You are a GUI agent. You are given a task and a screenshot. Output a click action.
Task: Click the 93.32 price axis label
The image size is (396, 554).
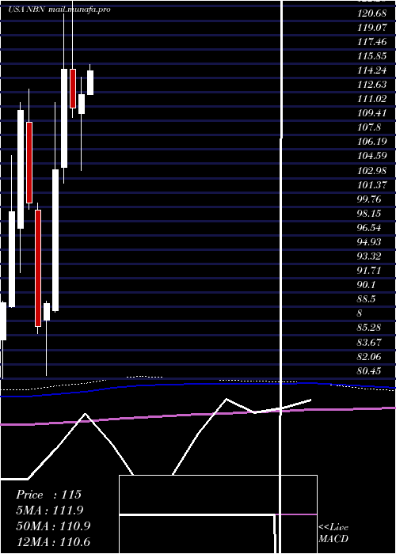pyautogui.click(x=369, y=256)
